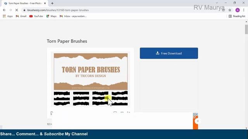Close the Torn Paper Brushes tab
Screen dimensions: 248x139
[45, 3]
